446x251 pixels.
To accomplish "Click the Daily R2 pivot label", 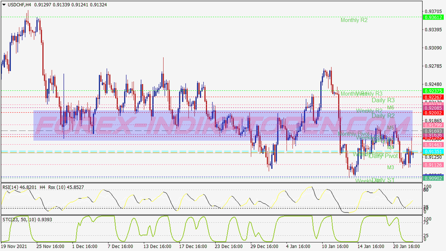I will (x=383, y=116).
